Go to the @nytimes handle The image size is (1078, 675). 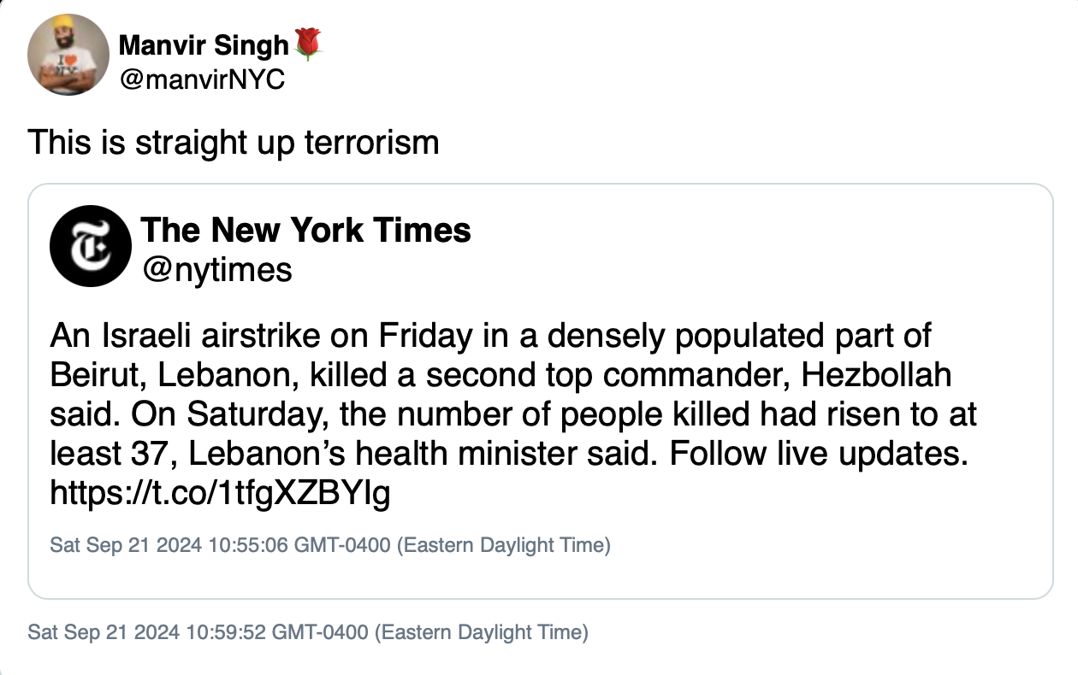tap(216, 269)
